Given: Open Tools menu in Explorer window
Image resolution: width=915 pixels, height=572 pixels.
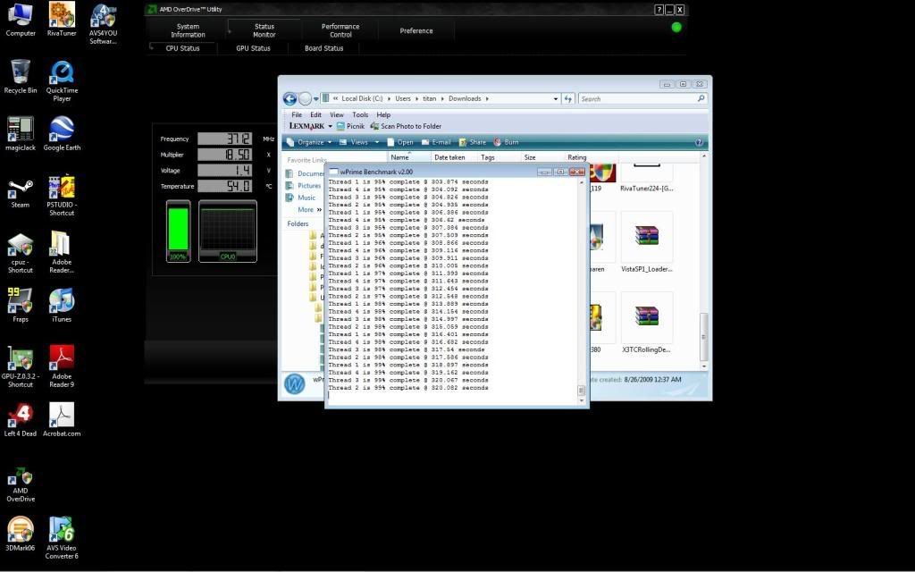Looking at the screenshot, I should (x=360, y=115).
